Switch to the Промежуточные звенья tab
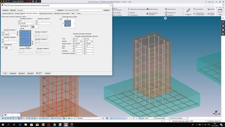 [62, 13]
